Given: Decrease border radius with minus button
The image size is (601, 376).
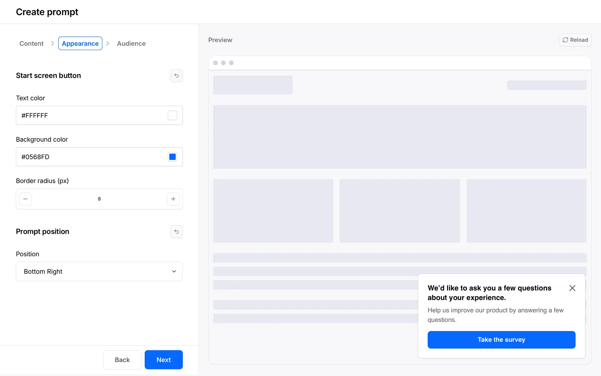Looking at the screenshot, I should coord(25,199).
